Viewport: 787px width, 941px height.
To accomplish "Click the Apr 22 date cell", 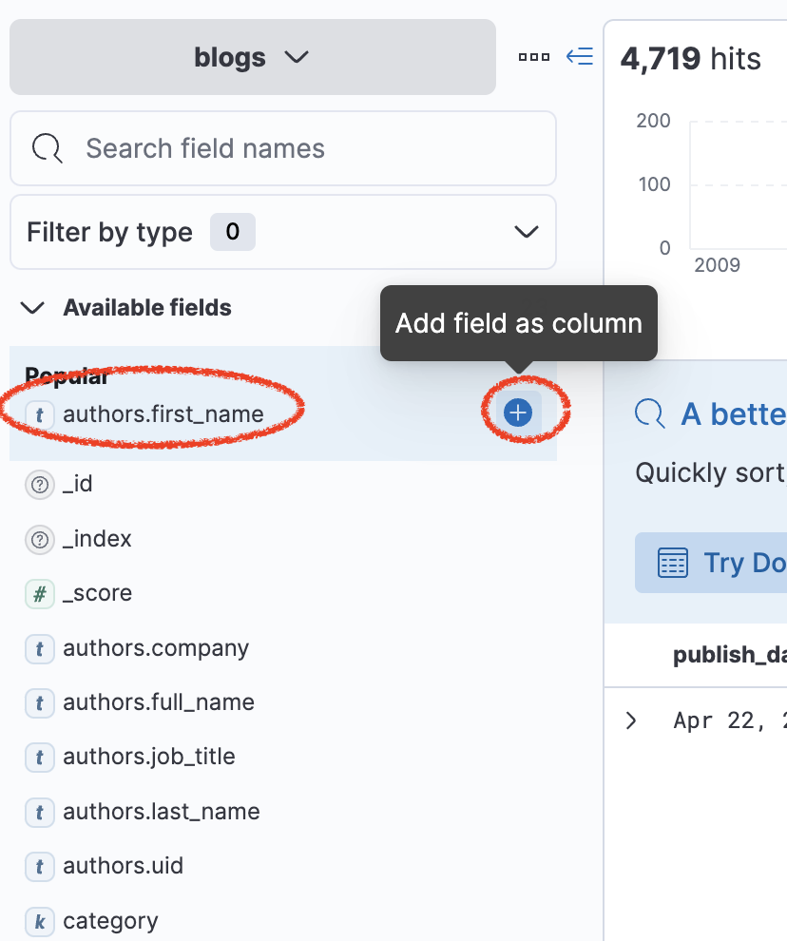I will (729, 720).
